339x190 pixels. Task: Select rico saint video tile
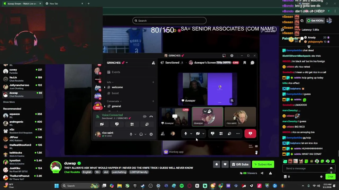[240, 117]
